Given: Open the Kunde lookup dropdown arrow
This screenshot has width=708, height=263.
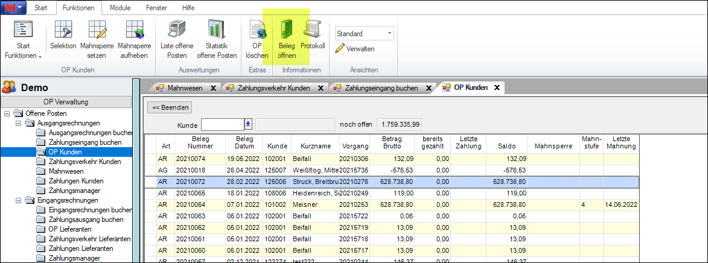Looking at the screenshot, I should click(x=247, y=124).
